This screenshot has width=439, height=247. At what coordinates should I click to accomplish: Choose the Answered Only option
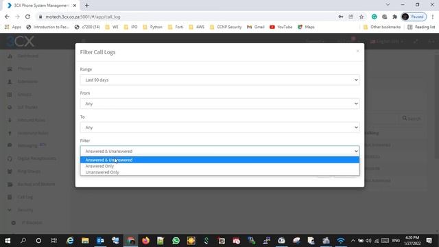pos(219,166)
